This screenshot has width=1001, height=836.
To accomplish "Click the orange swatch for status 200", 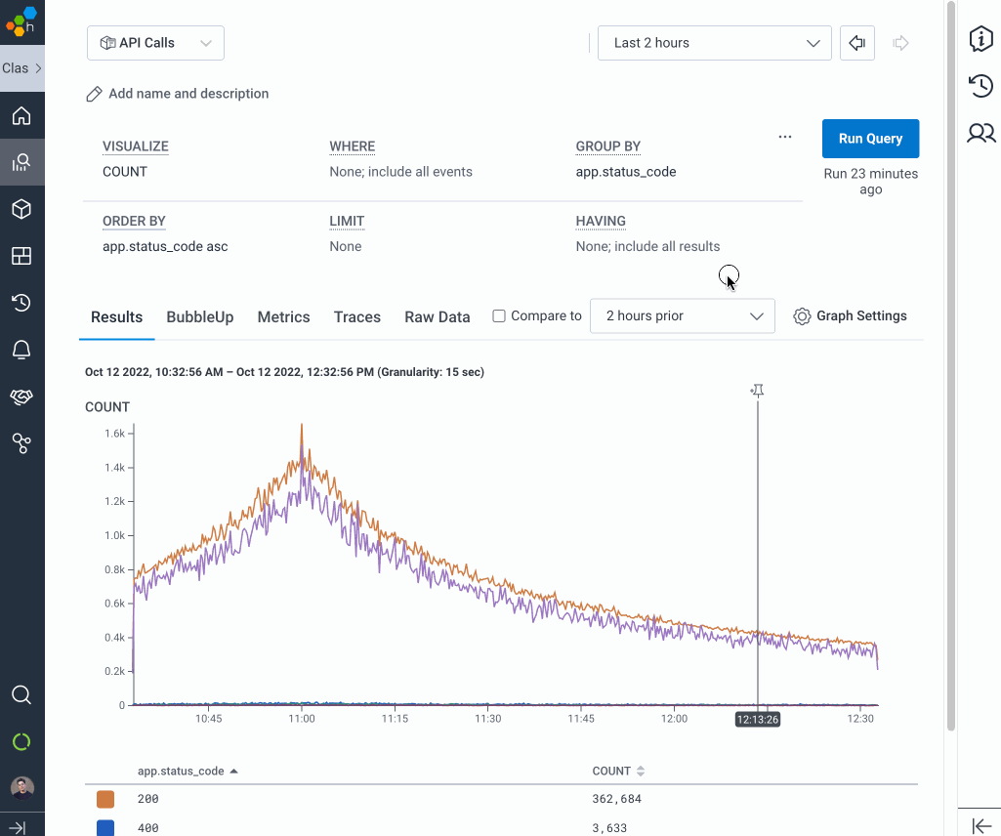I will [x=105, y=799].
